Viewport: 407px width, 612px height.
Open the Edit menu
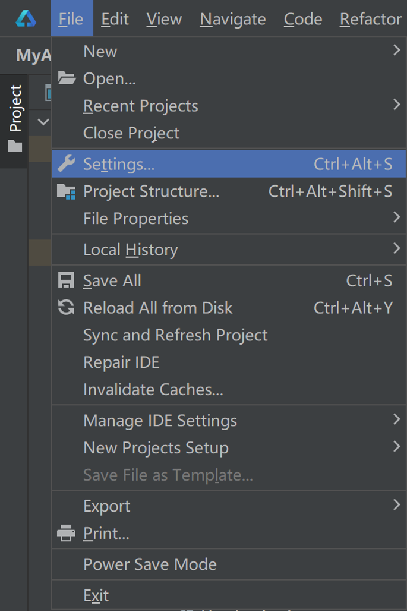115,19
